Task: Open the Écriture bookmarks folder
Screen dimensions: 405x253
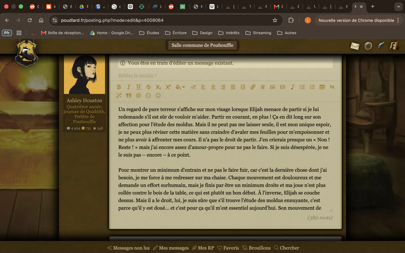Action: [176, 33]
